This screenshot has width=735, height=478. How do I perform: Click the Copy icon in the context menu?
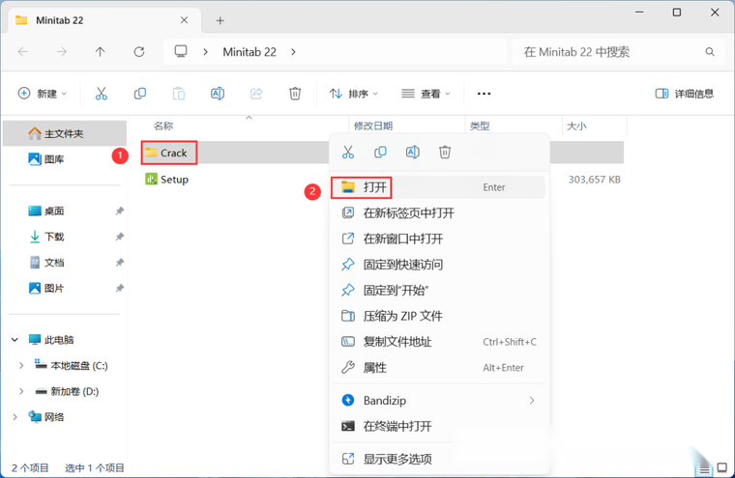[x=380, y=153]
